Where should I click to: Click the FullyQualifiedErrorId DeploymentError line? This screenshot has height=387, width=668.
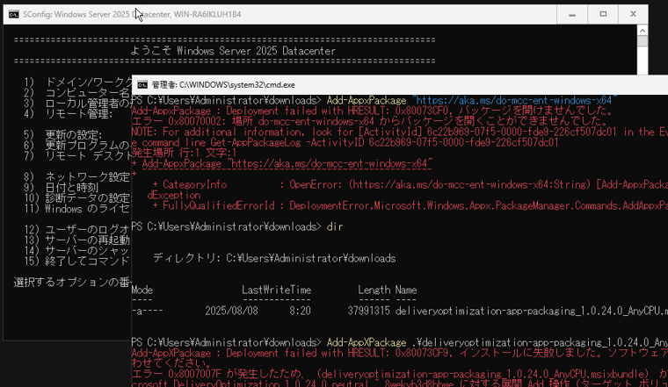point(410,206)
